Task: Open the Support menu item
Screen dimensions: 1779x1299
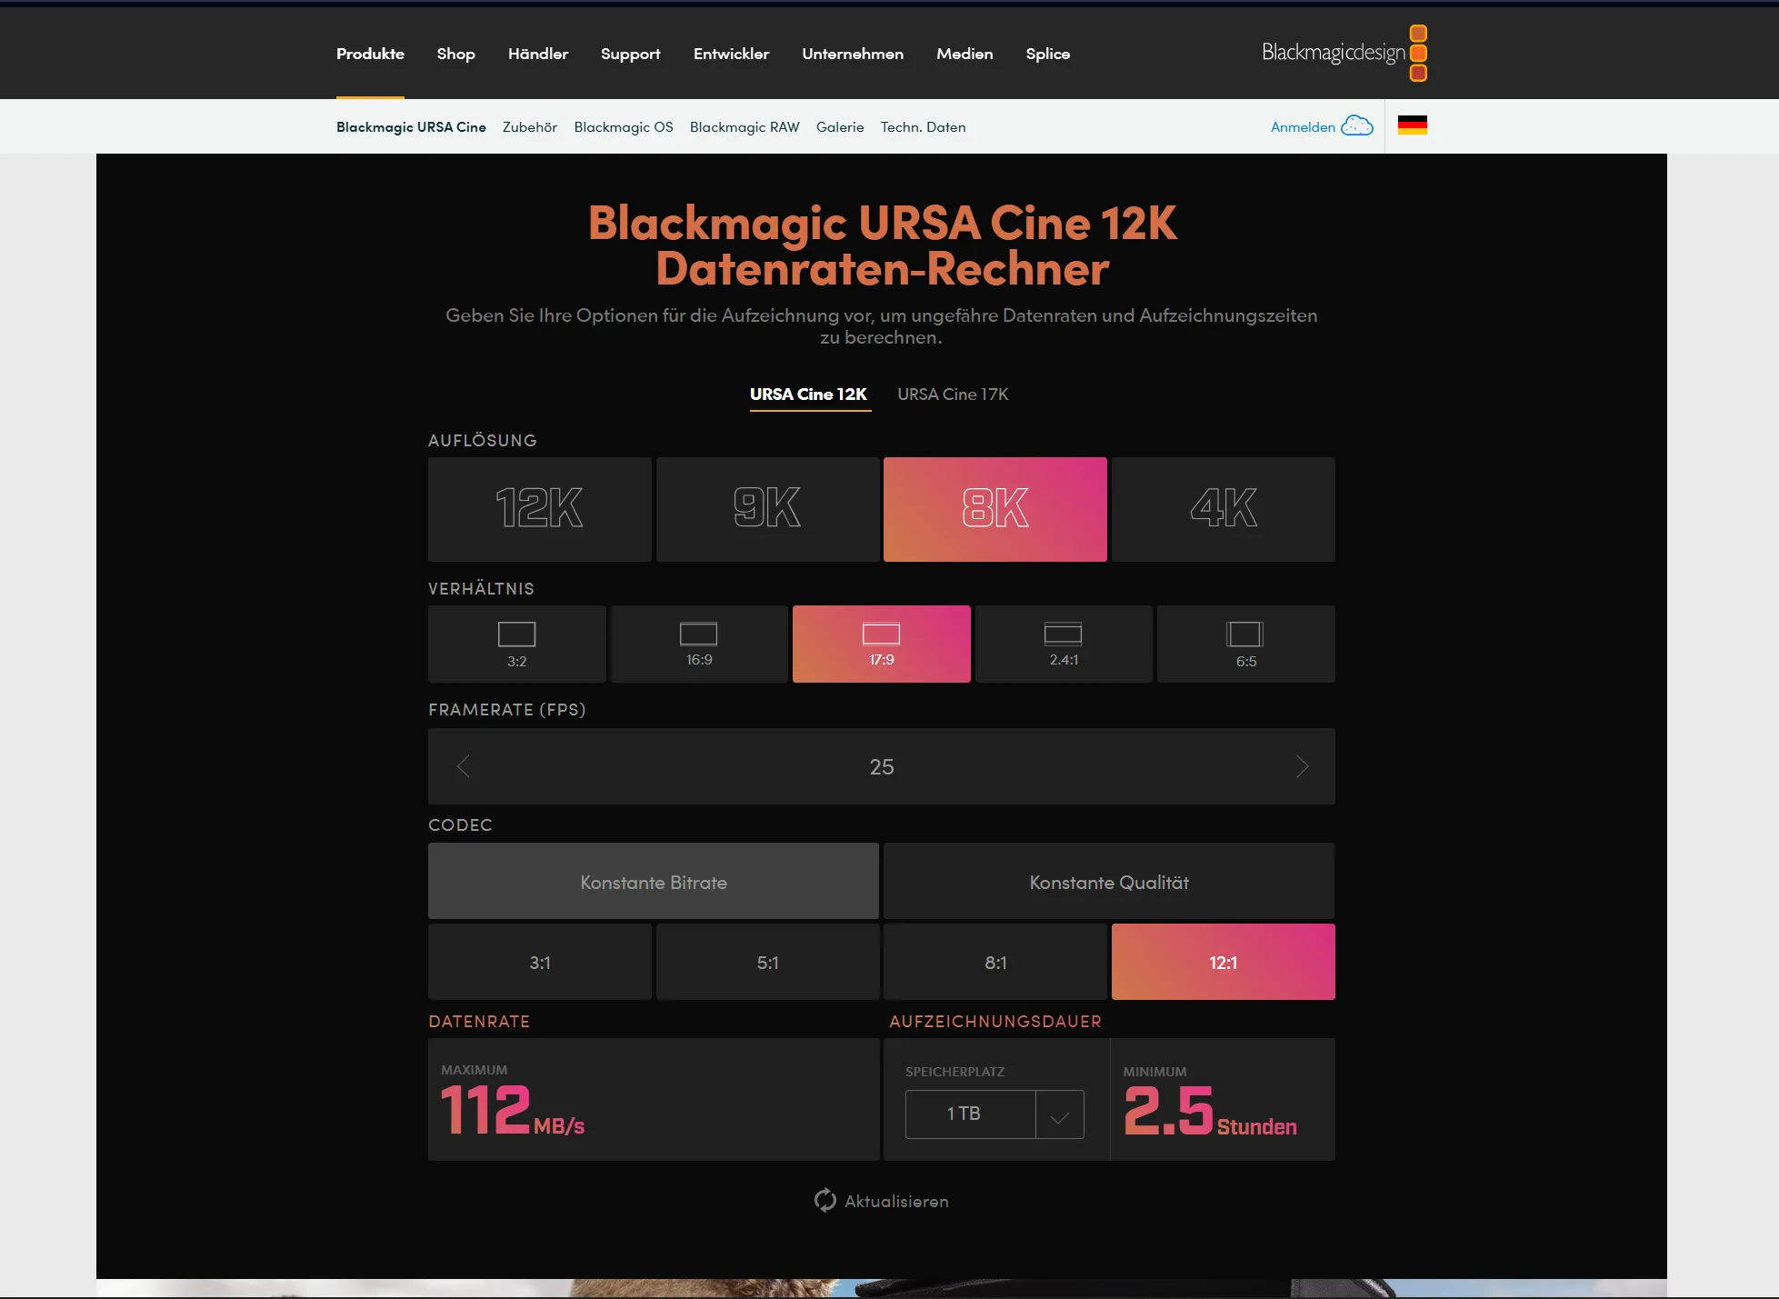Action: (x=630, y=54)
